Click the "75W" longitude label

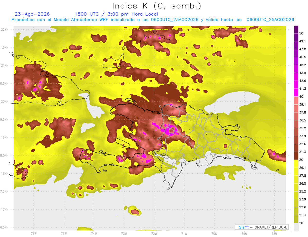[x=64, y=233]
